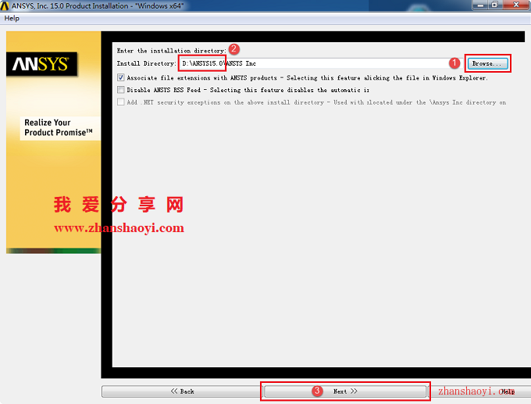Click the Help button at bottom right
Screen dimensions: 531x404
508,391
